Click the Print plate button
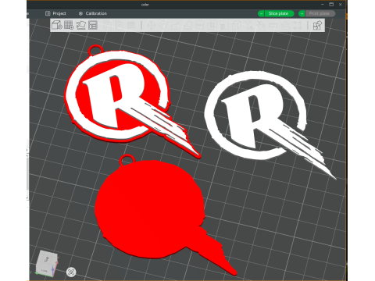 coord(320,13)
